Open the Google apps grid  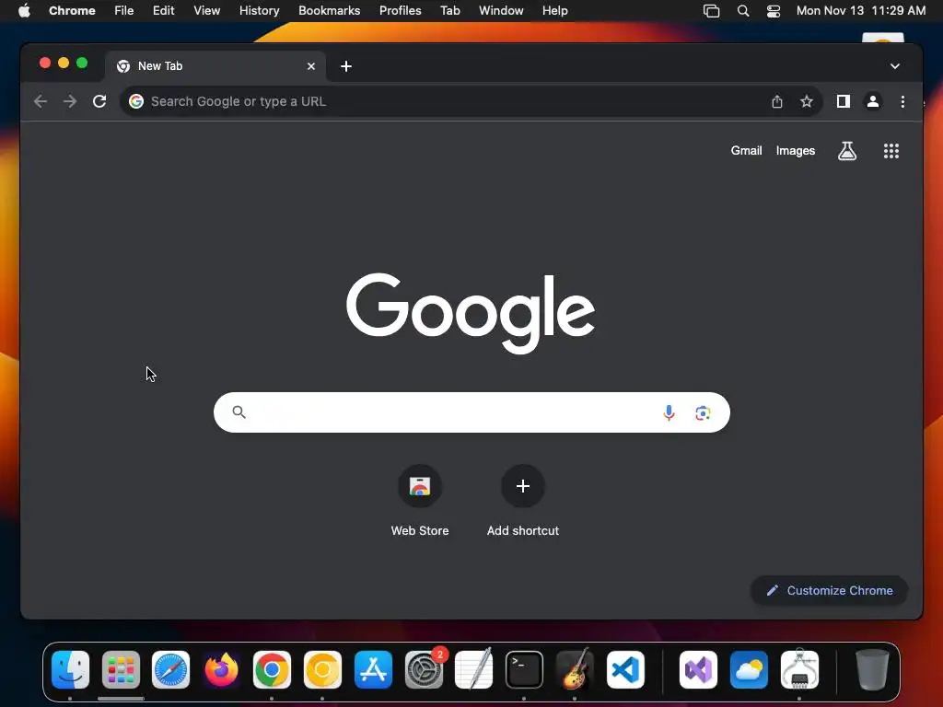point(891,151)
